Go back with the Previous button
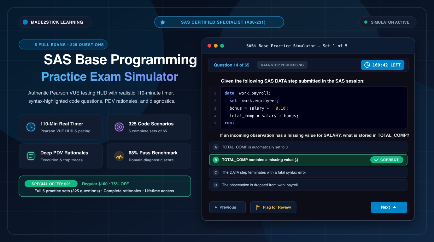Screen dimensions: 434x242 pyautogui.click(x=227, y=207)
